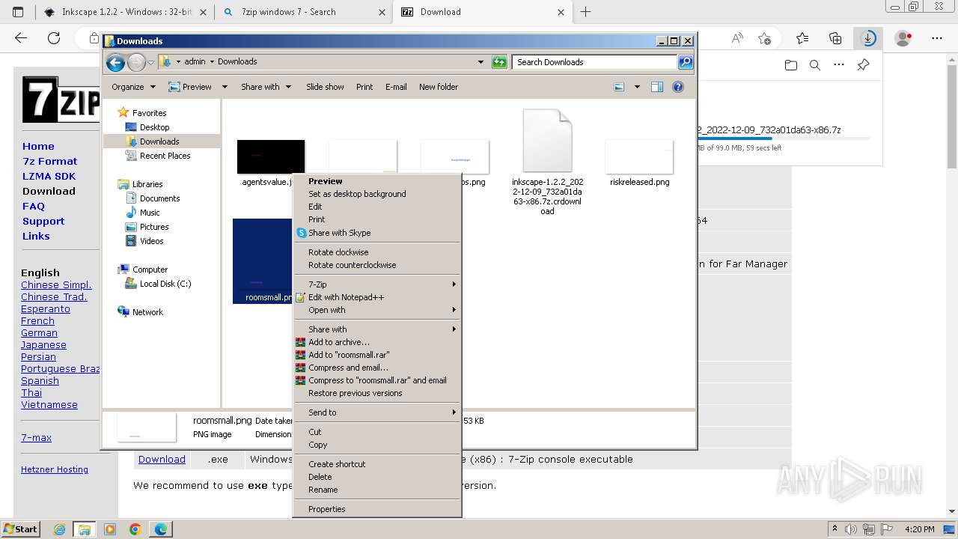Open the Share with toolbar dropdown
958x539 pixels.
266,87
